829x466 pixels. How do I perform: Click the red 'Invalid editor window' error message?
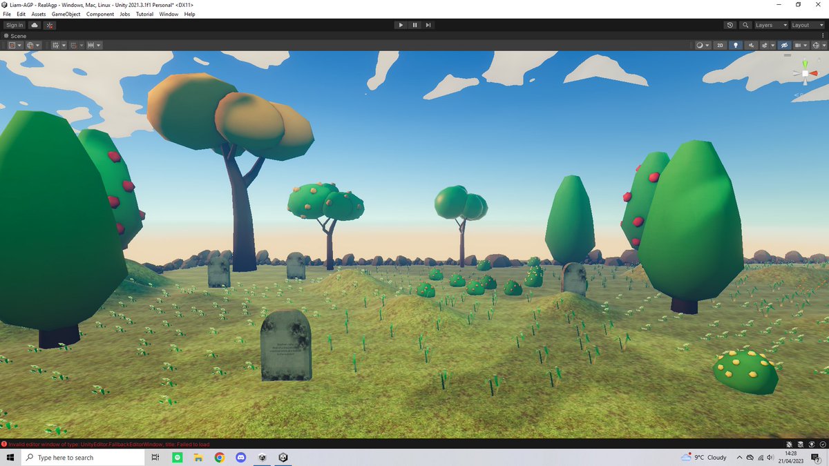click(109, 444)
